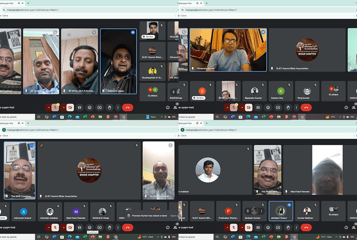Open more options in the bottom-right Meet window
Image resolution: width=357 pixels, height=240 pixels.
pos(296,228)
